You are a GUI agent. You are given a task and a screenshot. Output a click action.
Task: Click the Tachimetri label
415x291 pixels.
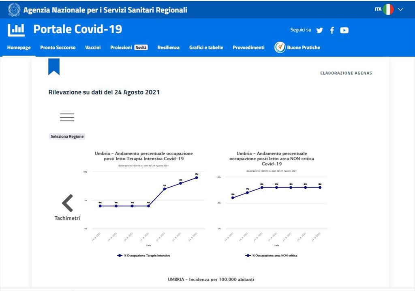click(x=67, y=218)
